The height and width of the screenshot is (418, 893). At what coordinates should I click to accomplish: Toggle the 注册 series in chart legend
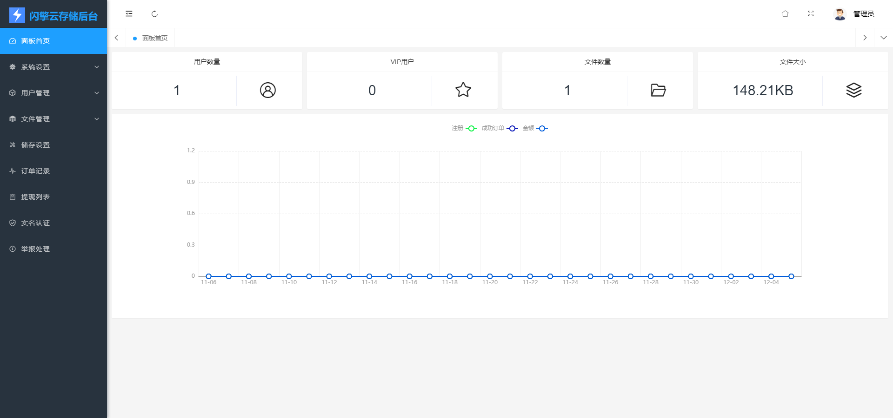pyautogui.click(x=464, y=129)
